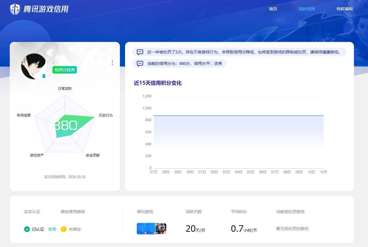Click 游戏资产 radar axis label
The width and height of the screenshot is (368, 247).
click(x=37, y=155)
